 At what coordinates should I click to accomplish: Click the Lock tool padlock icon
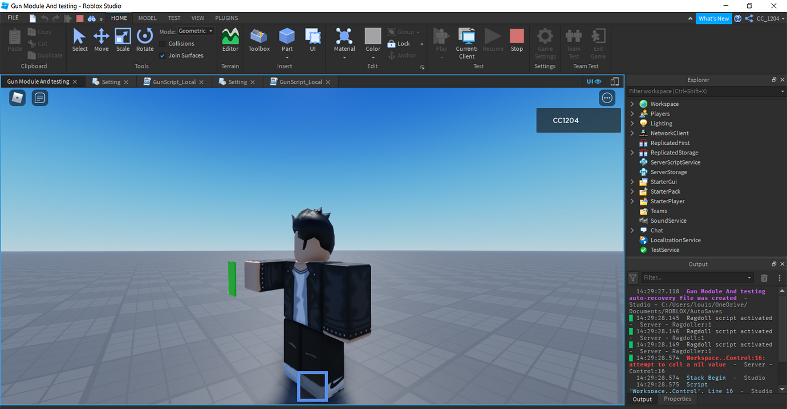click(x=391, y=44)
